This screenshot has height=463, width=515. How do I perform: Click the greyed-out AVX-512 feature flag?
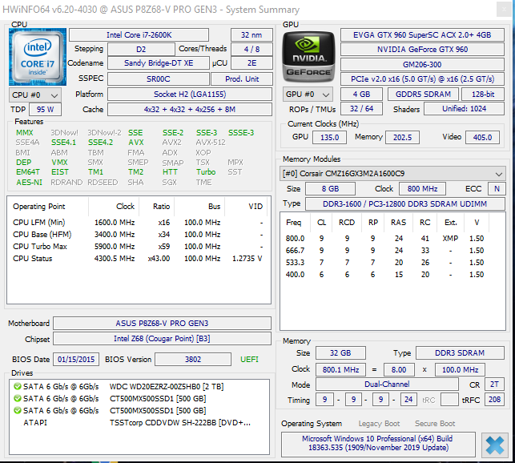pos(211,143)
